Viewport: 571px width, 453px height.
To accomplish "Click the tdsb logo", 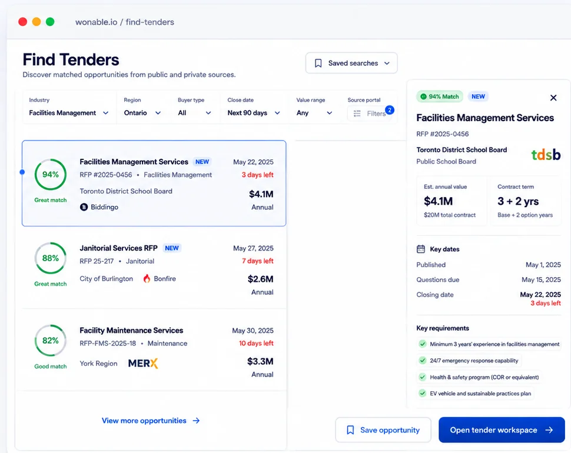I will (546, 155).
